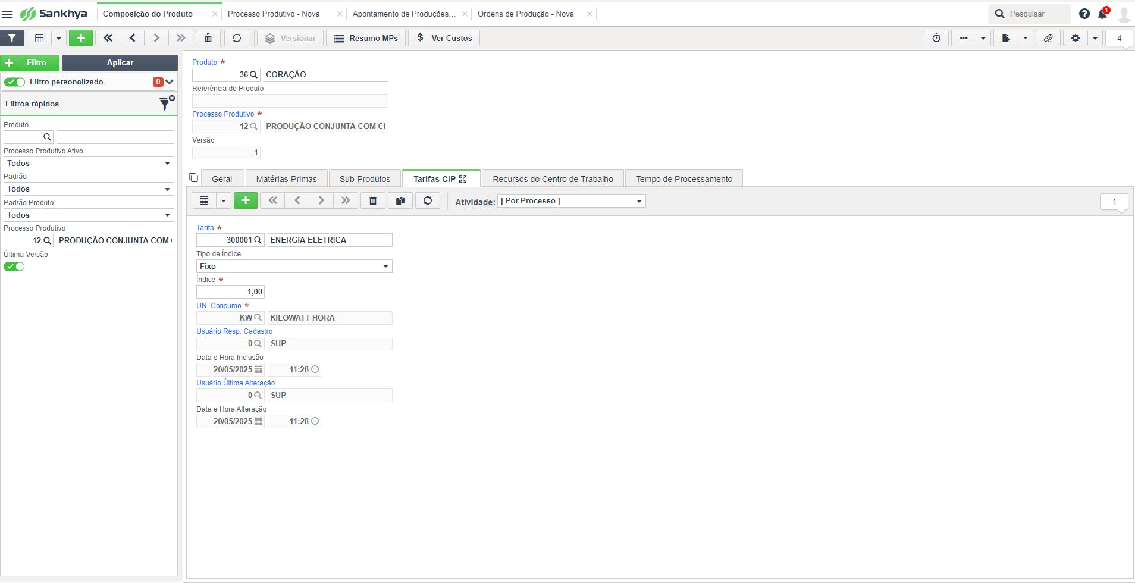The image size is (1135, 583).
Task: Delete the Tarifa CIP record
Action: (373, 200)
